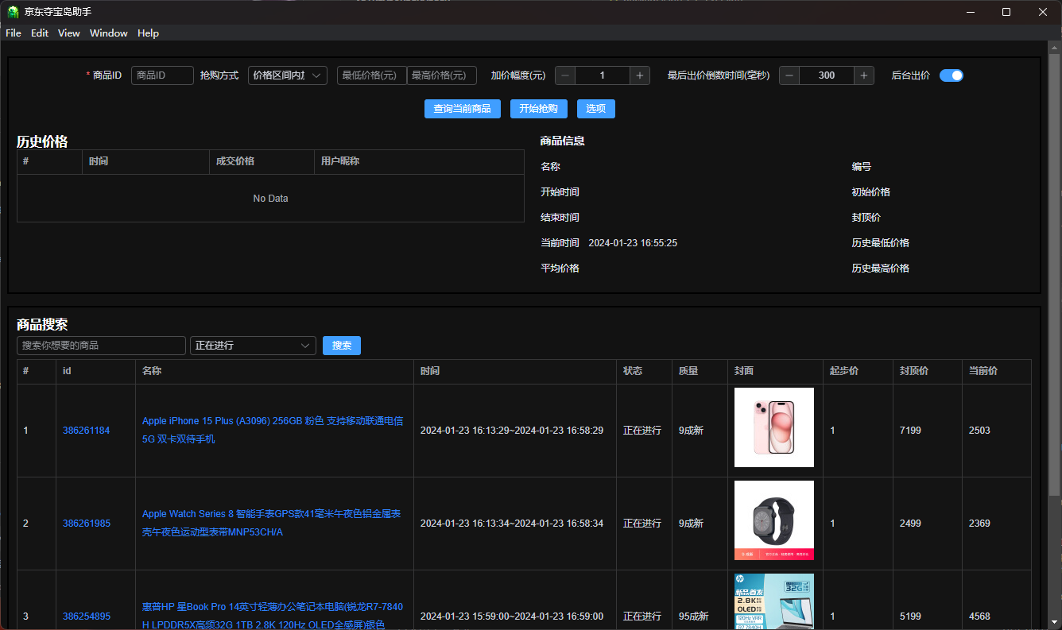Open the View menu
This screenshot has width=1062, height=630.
point(69,33)
